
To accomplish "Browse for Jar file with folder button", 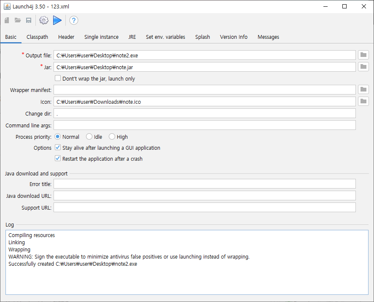I will coord(363,67).
